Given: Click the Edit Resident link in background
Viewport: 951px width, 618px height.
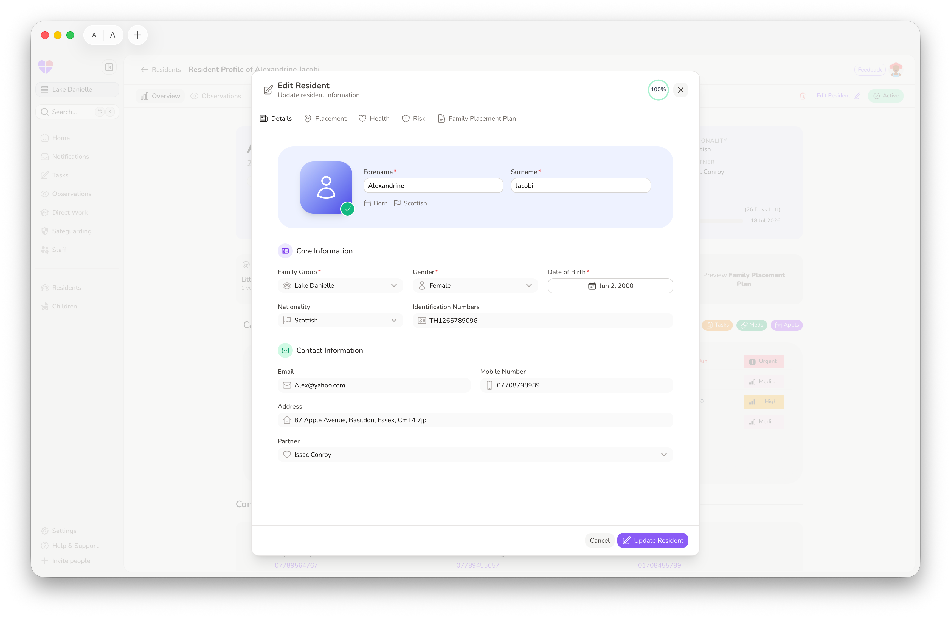Looking at the screenshot, I should click(838, 96).
